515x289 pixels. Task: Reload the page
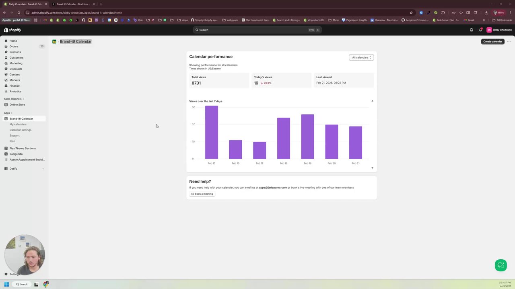[x=19, y=12]
